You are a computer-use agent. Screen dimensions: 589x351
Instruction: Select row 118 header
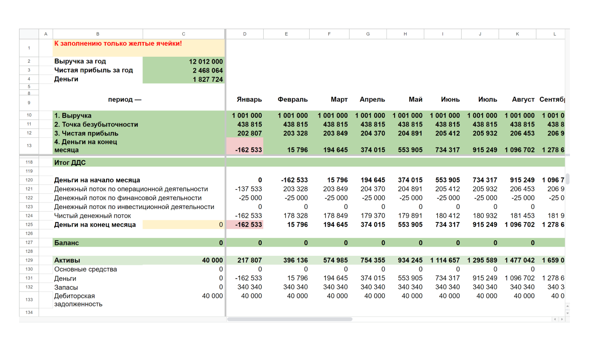29,162
